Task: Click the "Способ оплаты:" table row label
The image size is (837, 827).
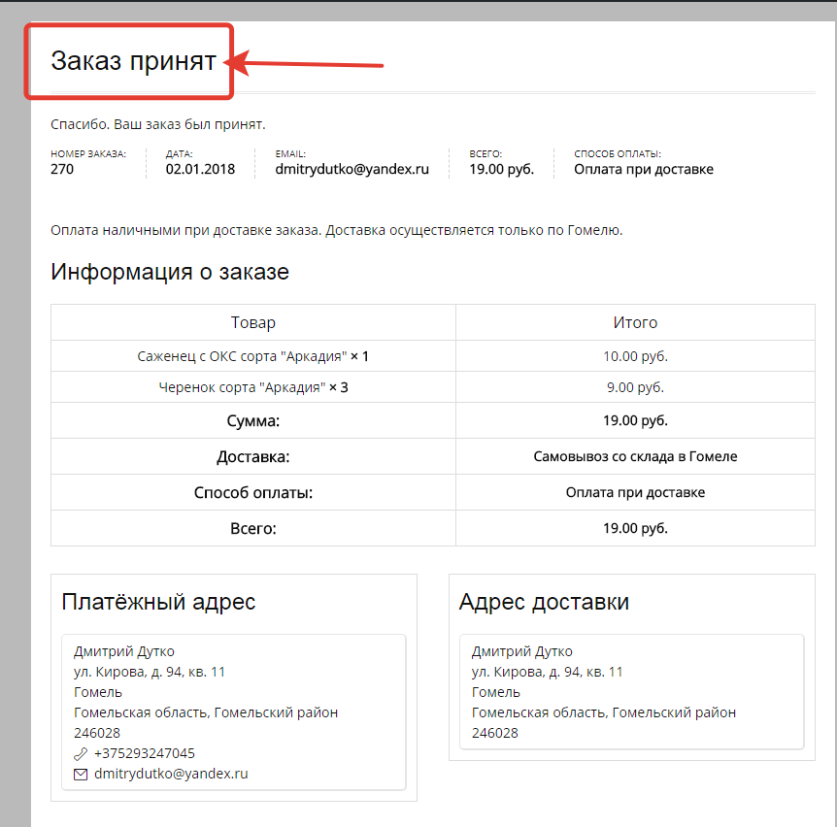Action: point(253,492)
